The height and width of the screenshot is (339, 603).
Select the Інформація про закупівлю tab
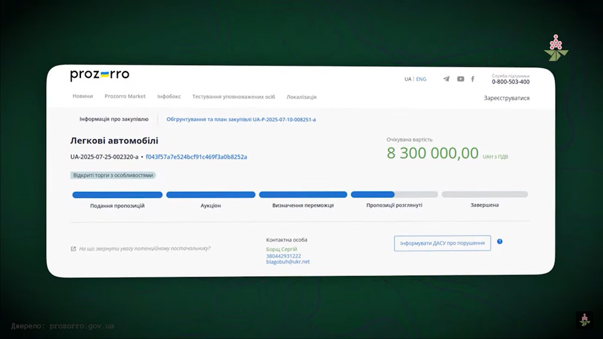113,119
